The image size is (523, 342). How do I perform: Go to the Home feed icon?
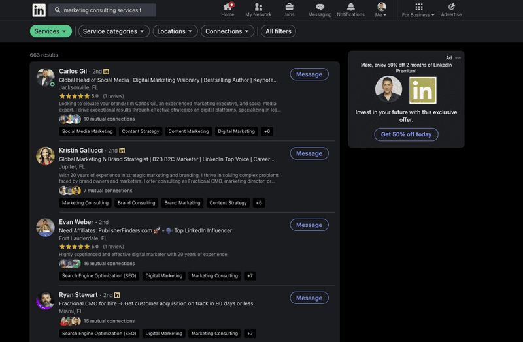click(228, 7)
